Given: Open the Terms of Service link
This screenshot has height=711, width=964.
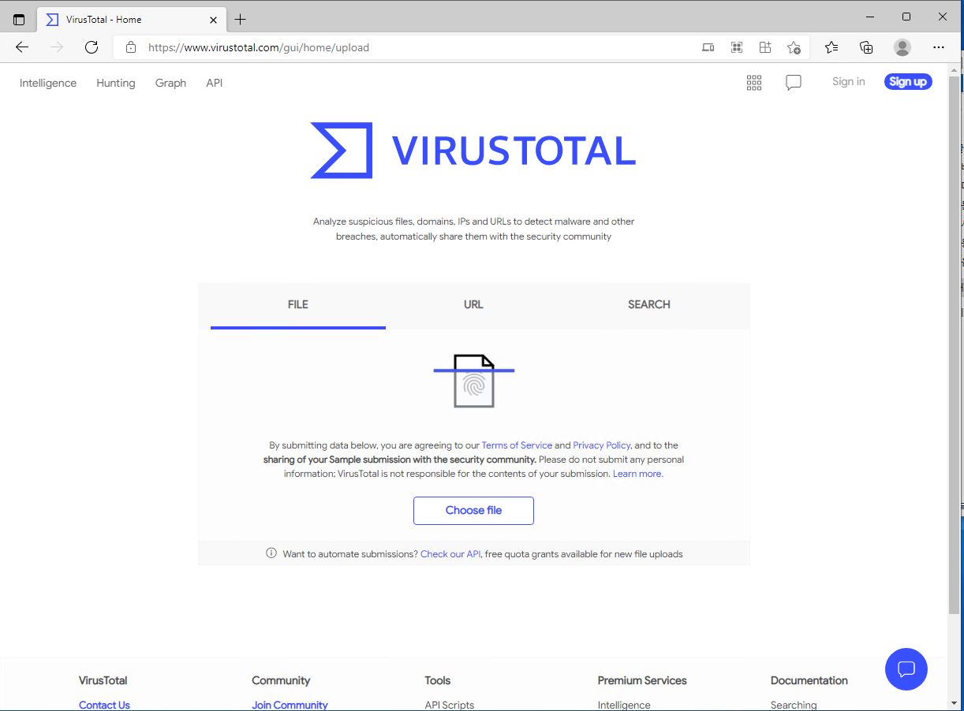Looking at the screenshot, I should 517,445.
